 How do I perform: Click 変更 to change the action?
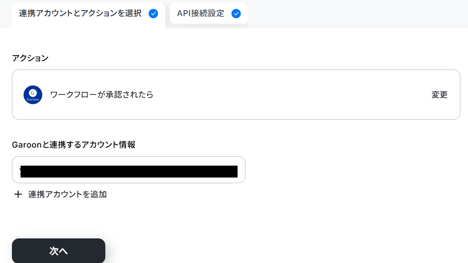point(440,95)
